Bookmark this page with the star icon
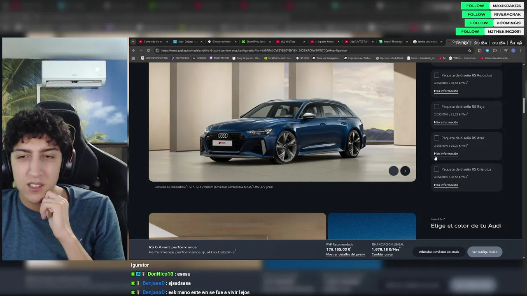The image size is (527, 296). tap(469, 51)
